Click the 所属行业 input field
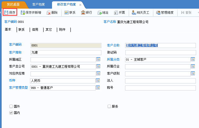199x128 pixels. point(158,67)
